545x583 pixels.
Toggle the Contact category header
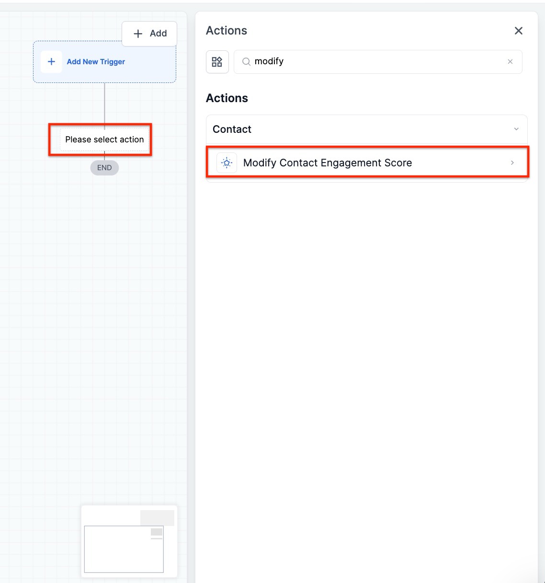pos(366,129)
